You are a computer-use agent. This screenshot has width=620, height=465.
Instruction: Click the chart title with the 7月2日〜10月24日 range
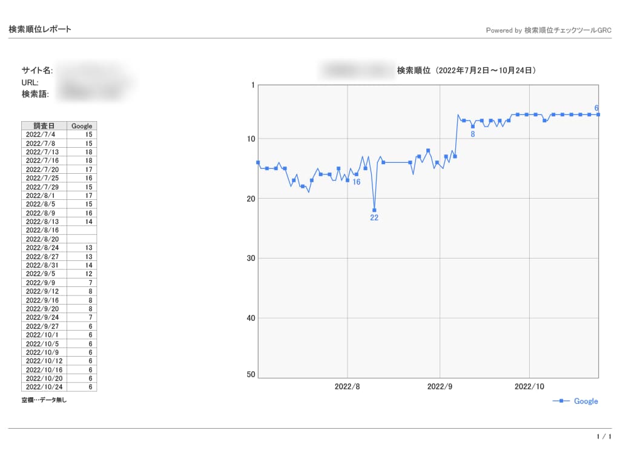pos(467,70)
